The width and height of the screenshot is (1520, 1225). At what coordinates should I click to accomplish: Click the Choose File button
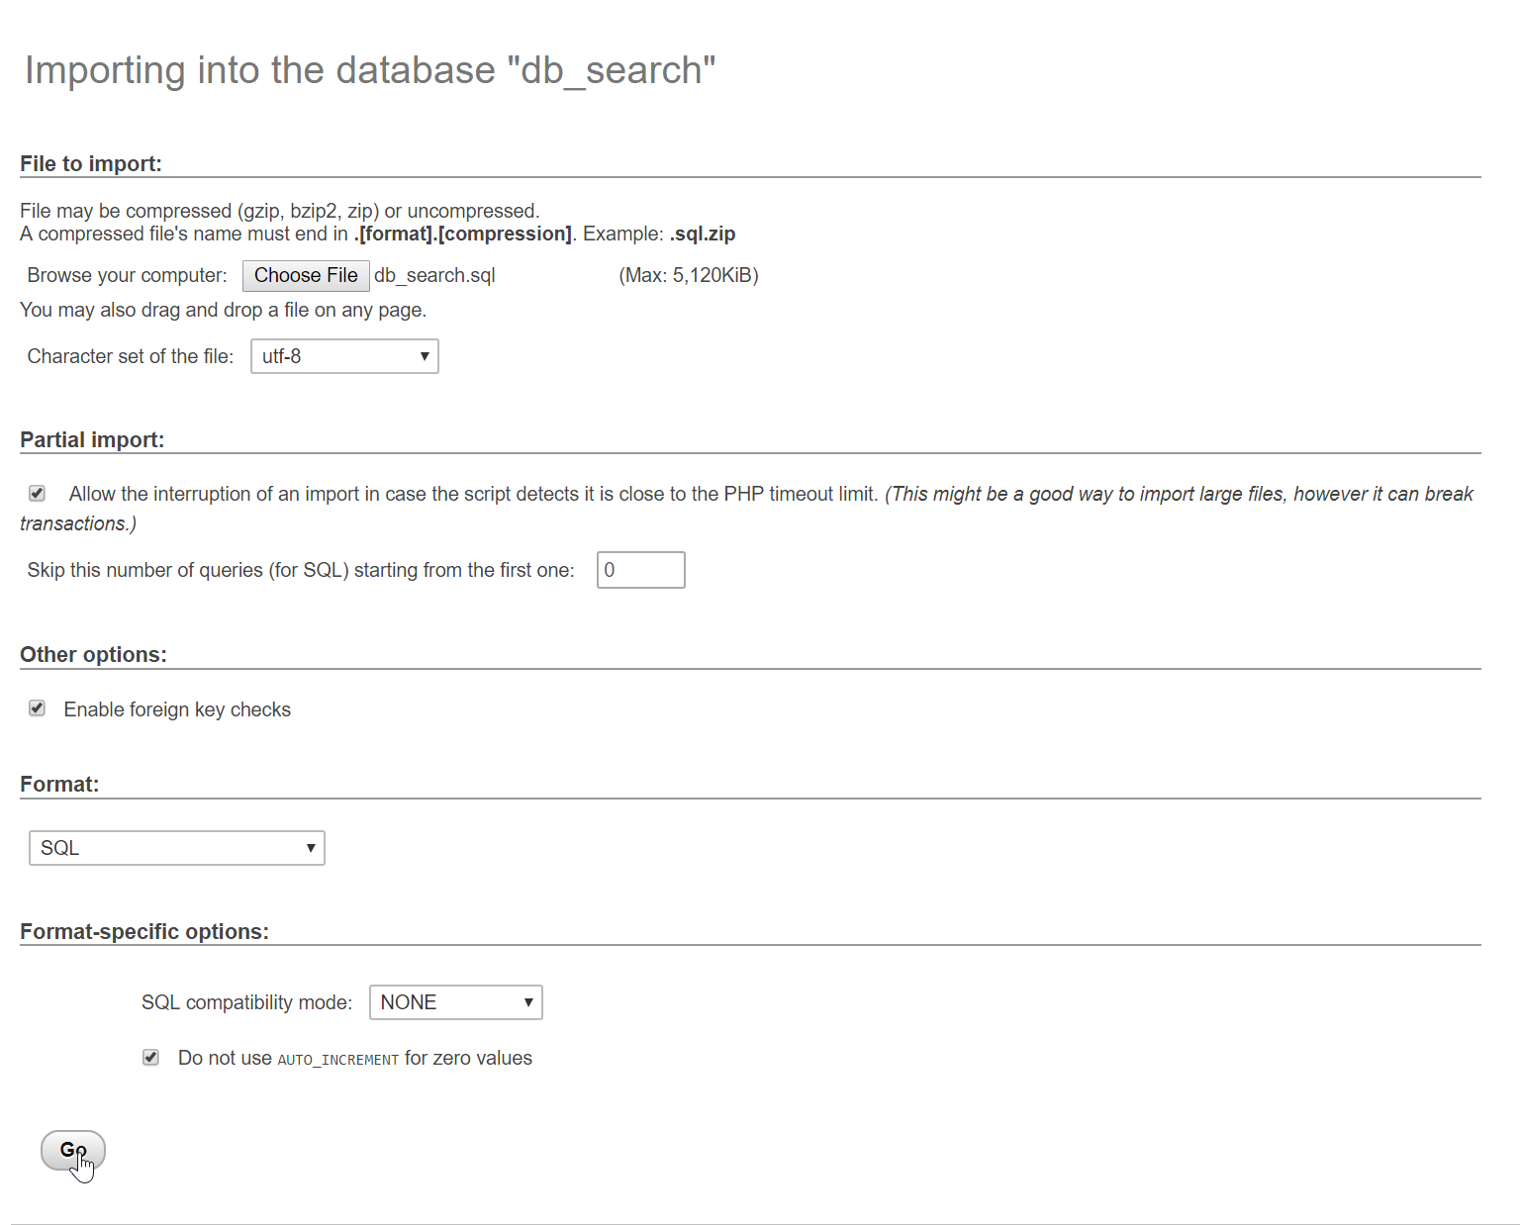point(306,275)
